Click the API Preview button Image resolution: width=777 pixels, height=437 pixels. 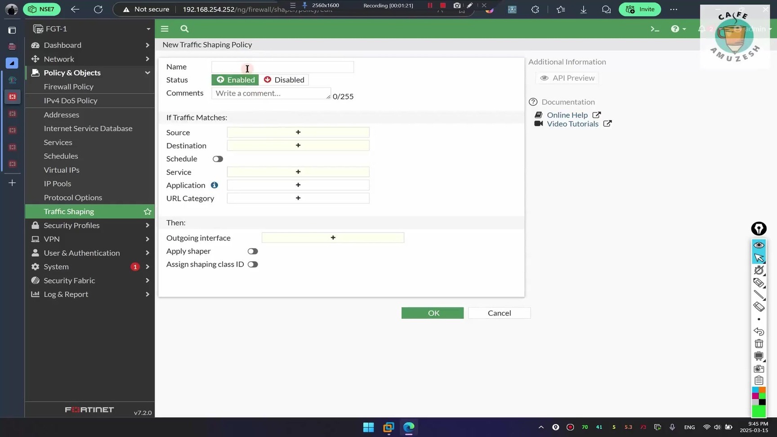point(567,78)
